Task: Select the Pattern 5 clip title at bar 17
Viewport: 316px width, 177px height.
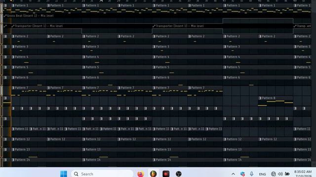Action: pos(21,67)
